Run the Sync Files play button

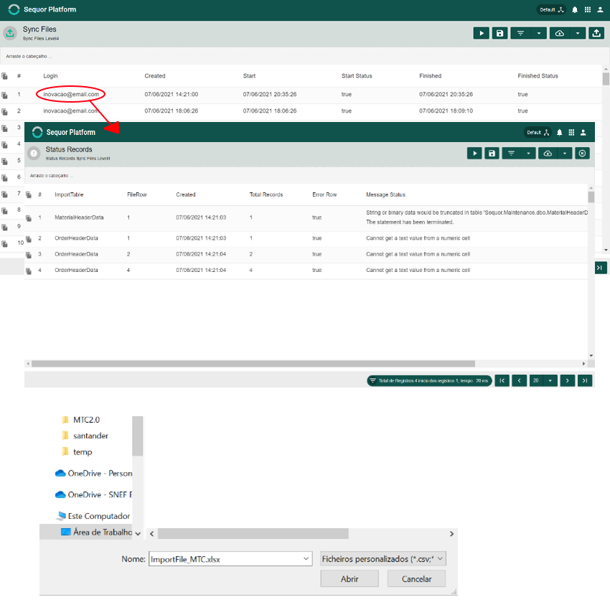coord(482,33)
